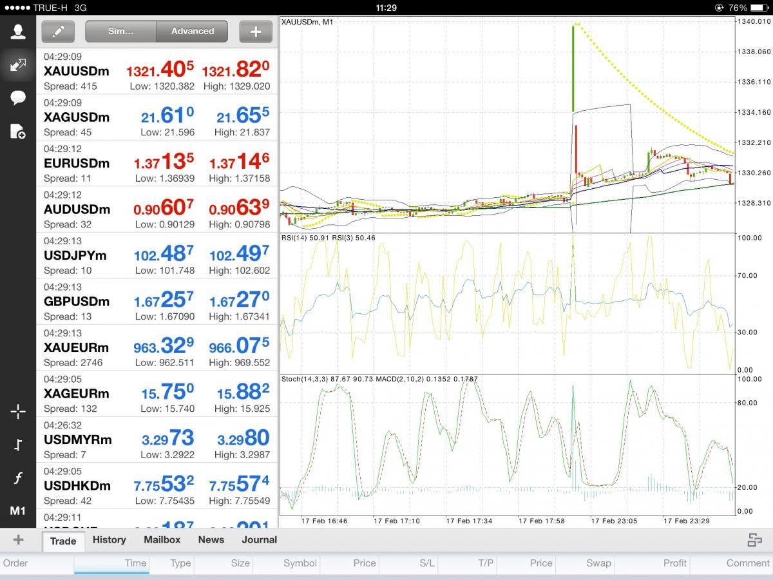Image resolution: width=773 pixels, height=580 pixels.
Task: Open the Accounts person icon in sidebar
Action: click(18, 32)
